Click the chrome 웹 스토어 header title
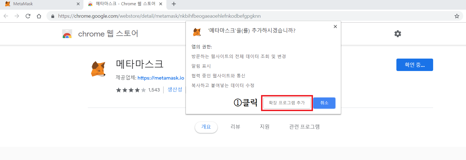Screen dimensions: 466x160 click(108, 34)
